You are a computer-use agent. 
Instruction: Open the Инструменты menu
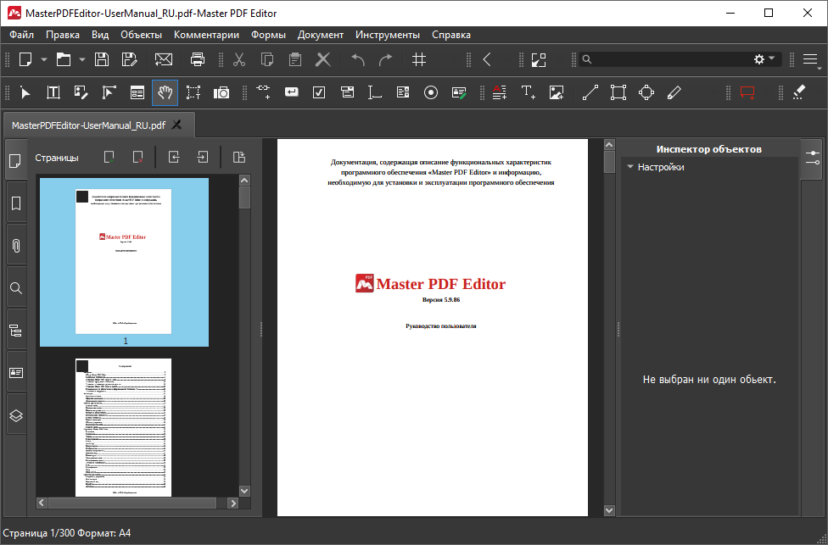(388, 35)
